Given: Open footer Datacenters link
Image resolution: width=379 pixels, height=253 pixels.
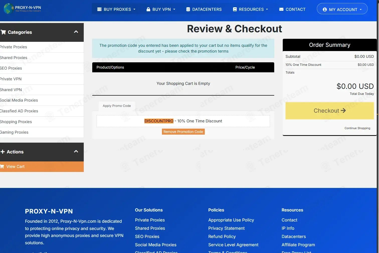Looking at the screenshot, I should (x=294, y=236).
